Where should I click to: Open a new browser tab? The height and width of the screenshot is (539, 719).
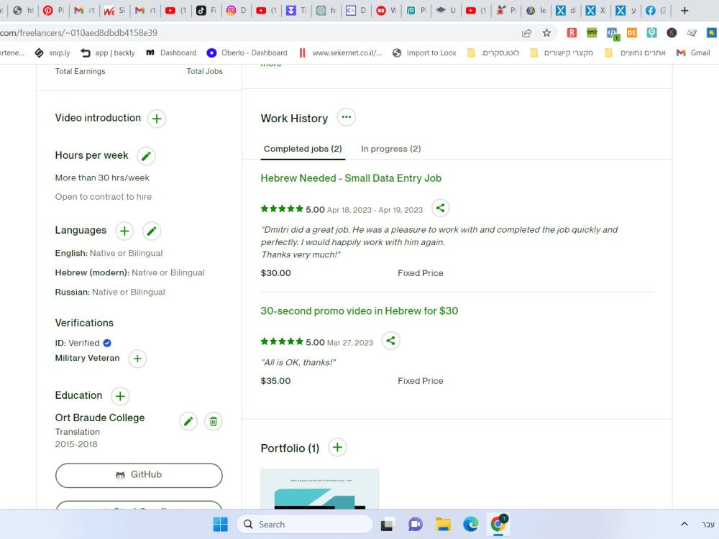click(684, 11)
